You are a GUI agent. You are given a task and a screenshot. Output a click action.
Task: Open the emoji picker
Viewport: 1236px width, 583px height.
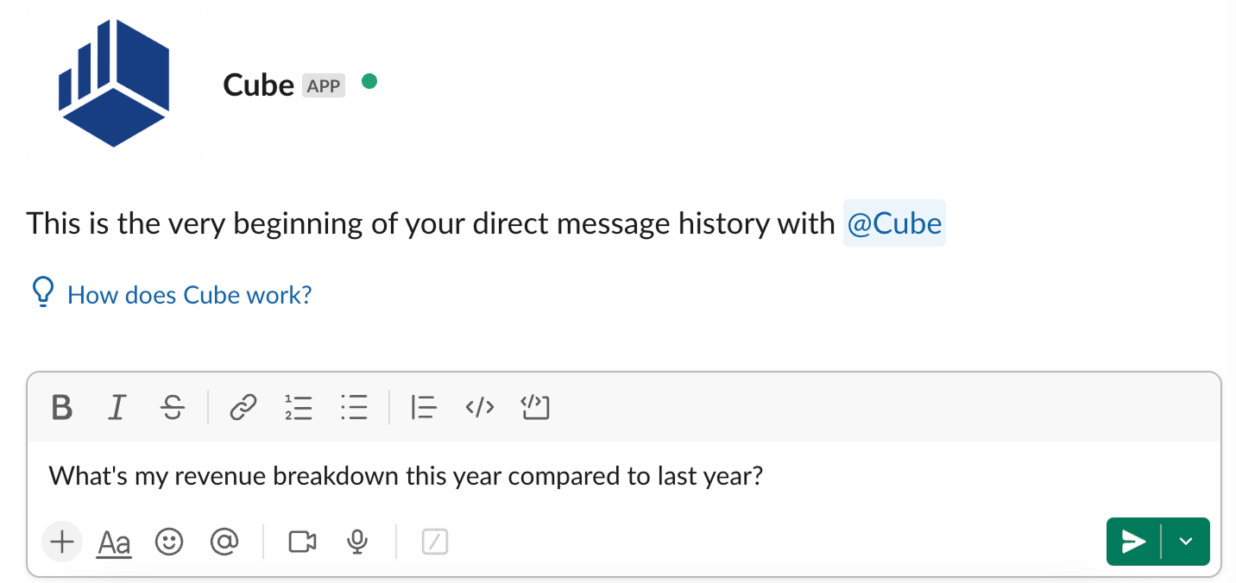pos(169,542)
